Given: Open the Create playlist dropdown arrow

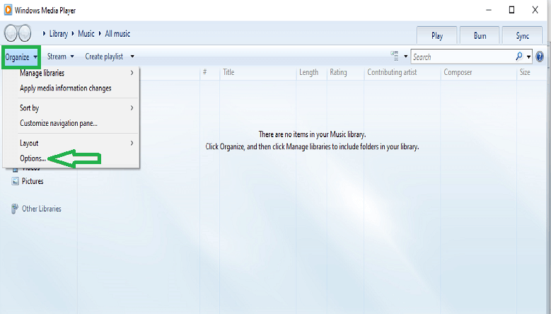Looking at the screenshot, I should (132, 56).
